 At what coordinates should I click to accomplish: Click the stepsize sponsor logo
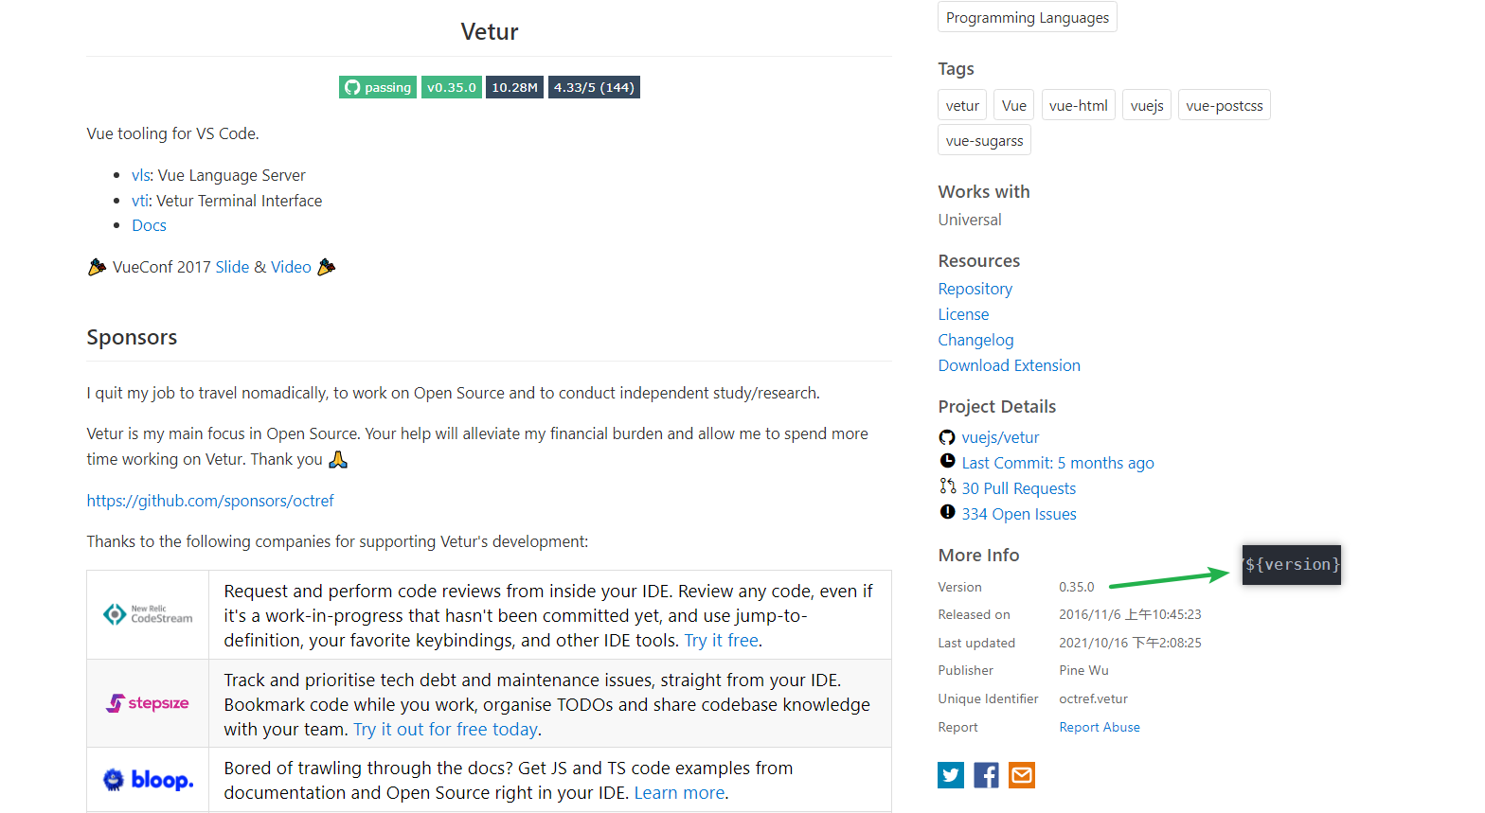[x=148, y=703]
